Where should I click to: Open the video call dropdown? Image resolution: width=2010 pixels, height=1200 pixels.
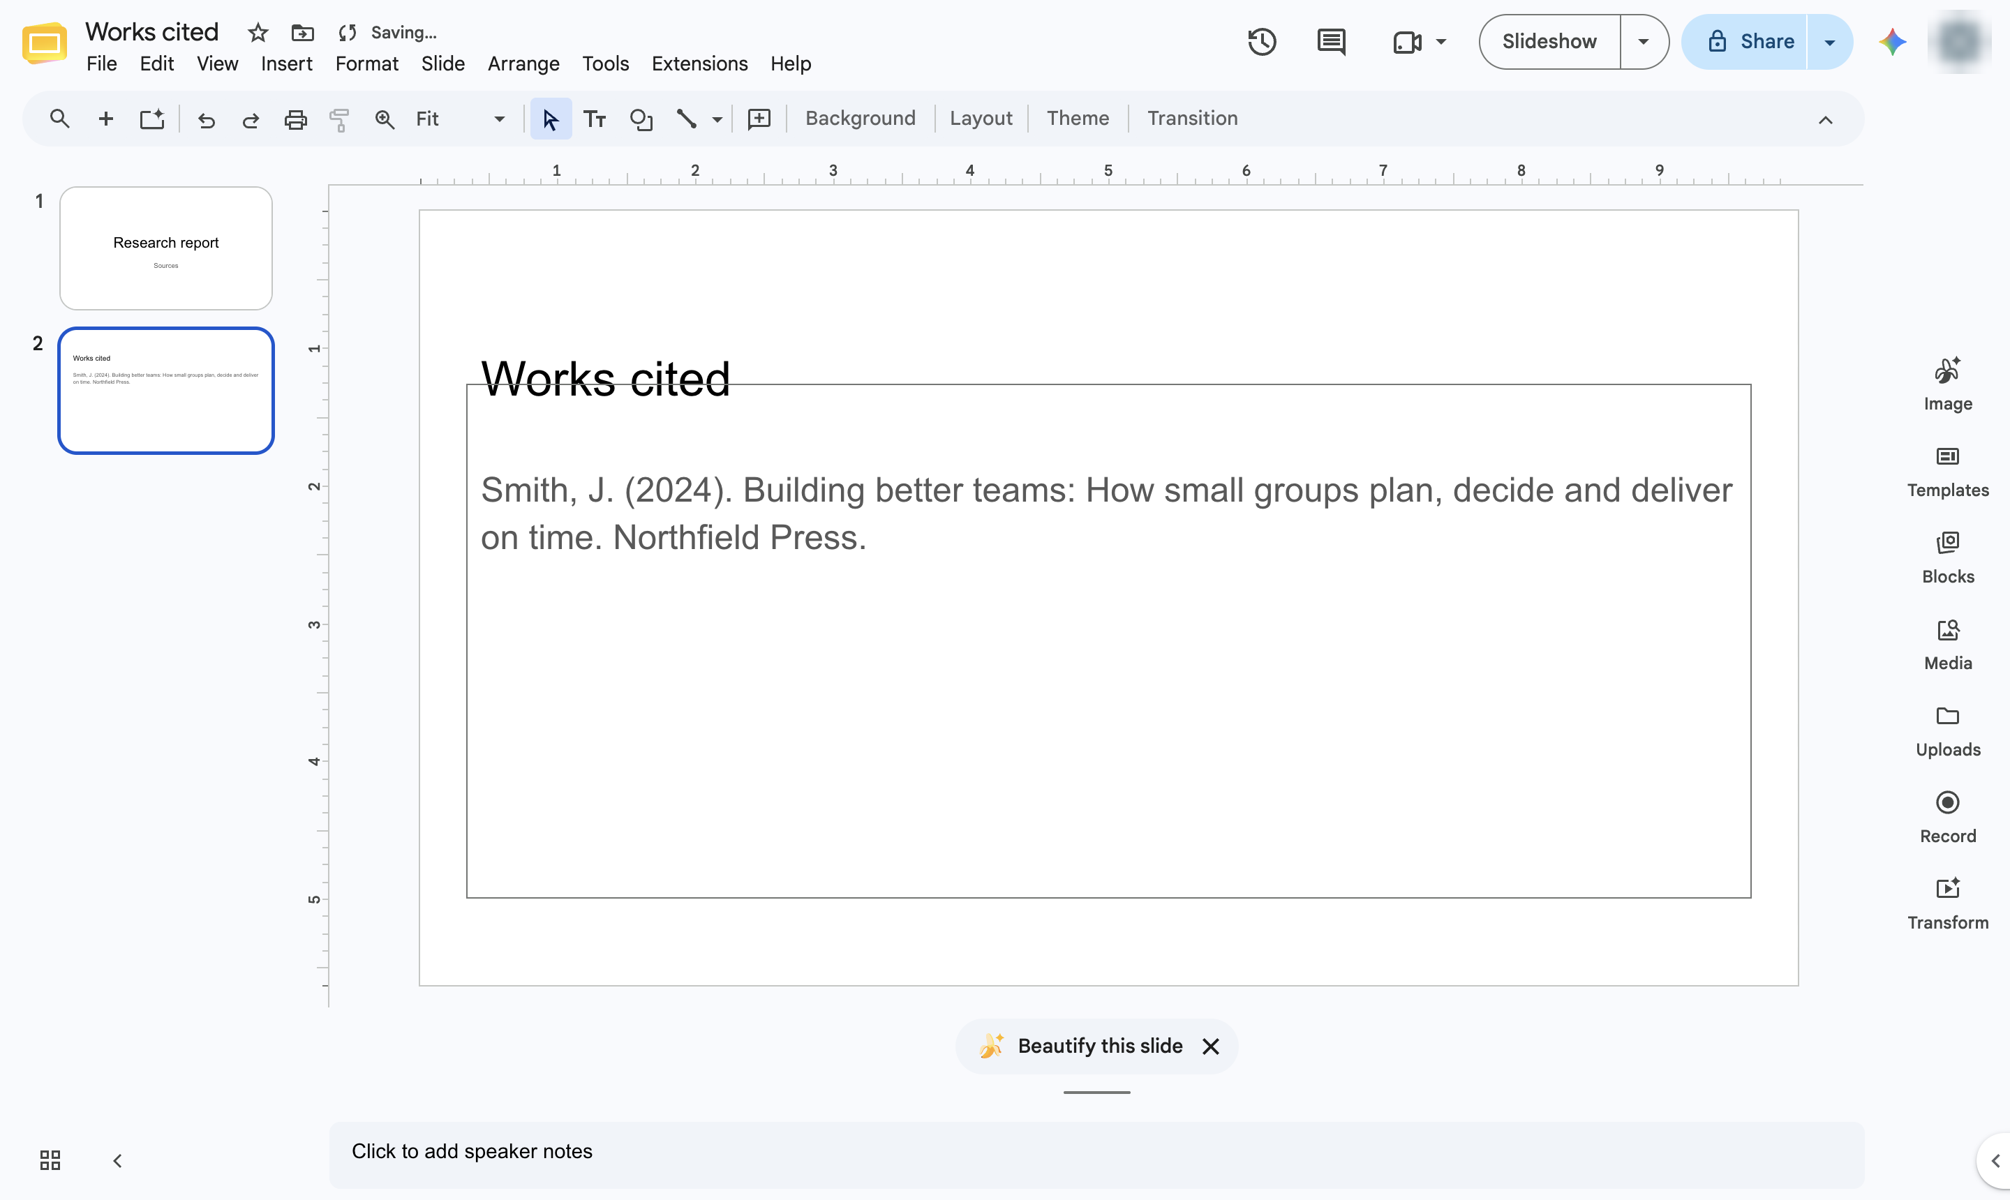1440,41
